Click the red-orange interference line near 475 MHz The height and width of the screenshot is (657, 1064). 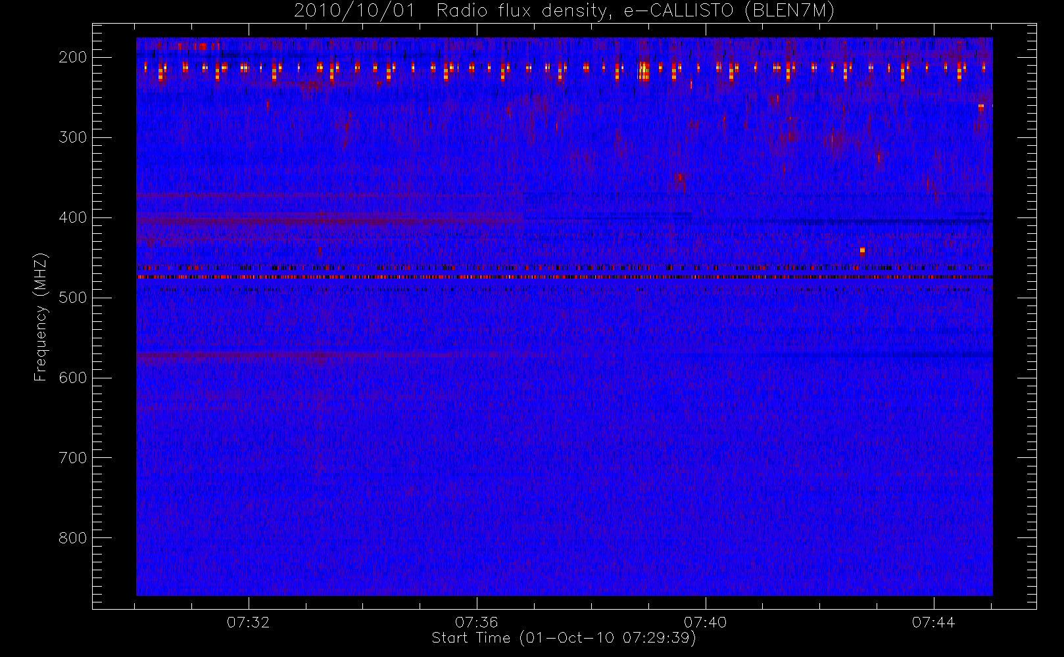point(564,277)
